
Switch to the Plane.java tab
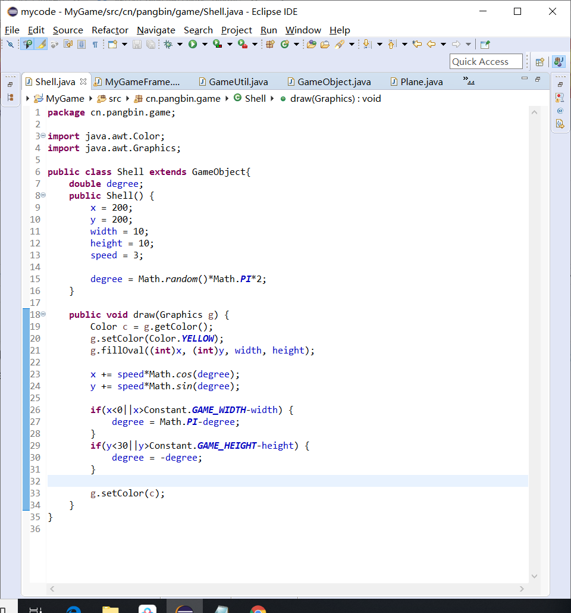(418, 82)
